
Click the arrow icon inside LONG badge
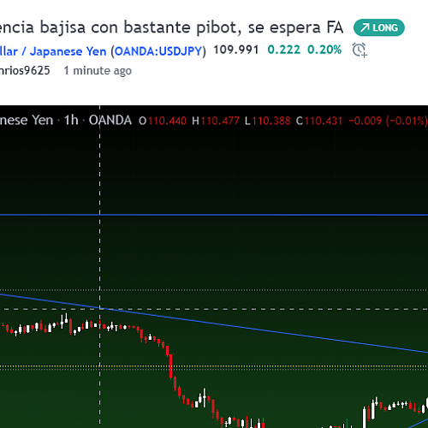pos(365,28)
